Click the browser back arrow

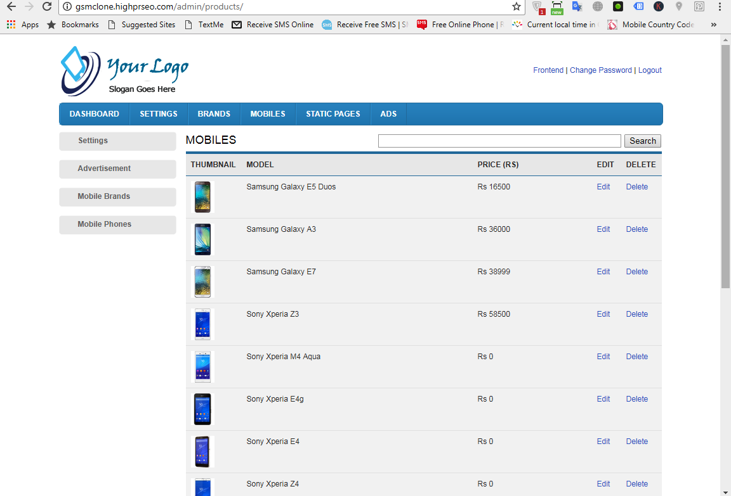pos(11,6)
